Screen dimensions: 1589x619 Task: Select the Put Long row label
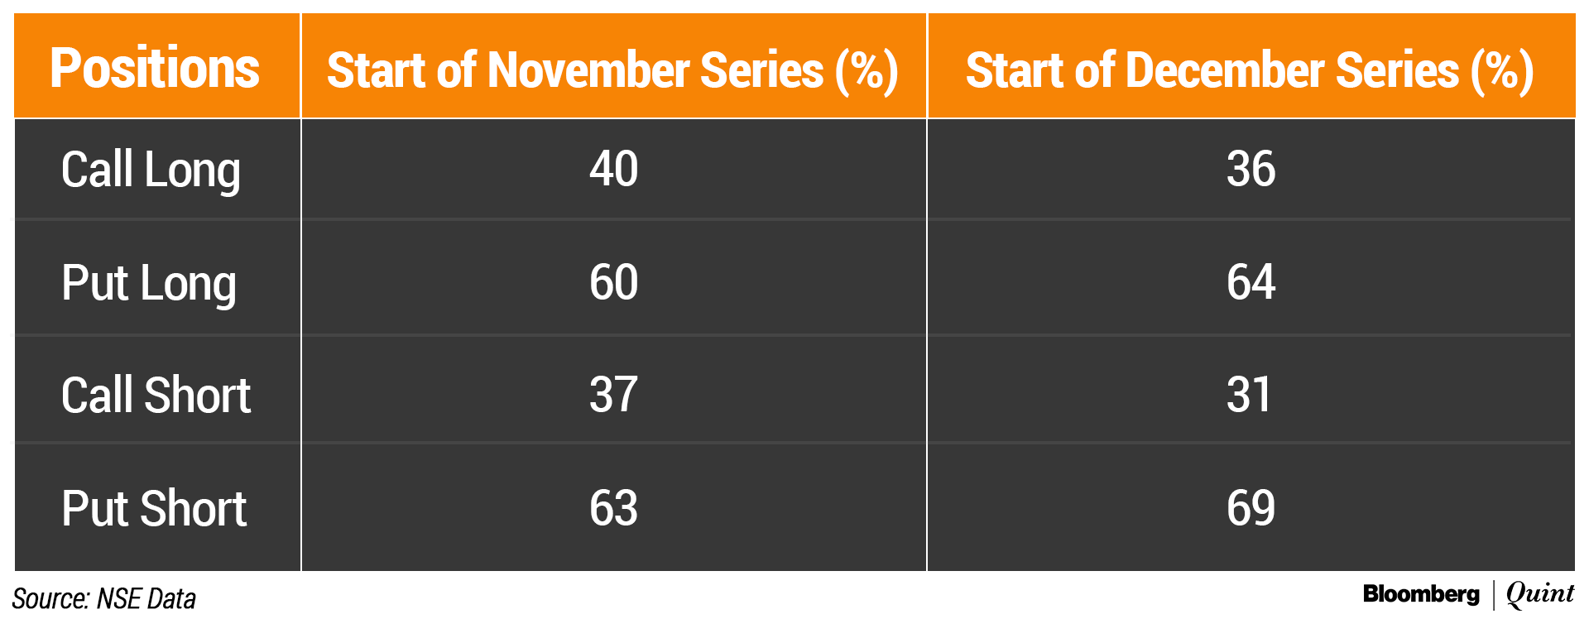149,284
